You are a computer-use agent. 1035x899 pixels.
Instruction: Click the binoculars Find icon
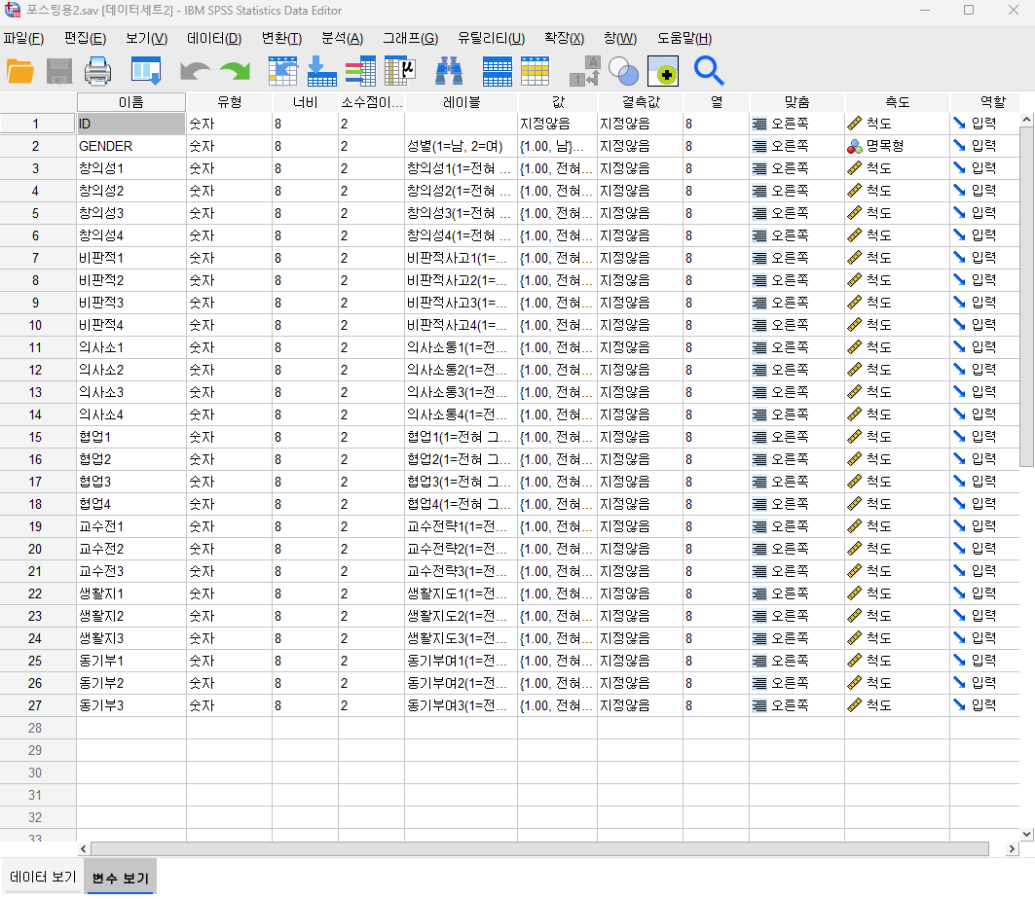pyautogui.click(x=449, y=71)
